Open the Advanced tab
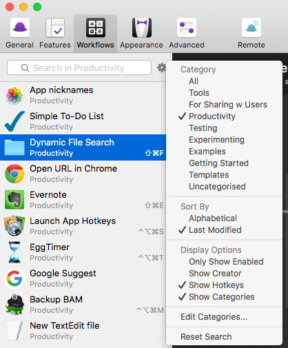 [187, 34]
